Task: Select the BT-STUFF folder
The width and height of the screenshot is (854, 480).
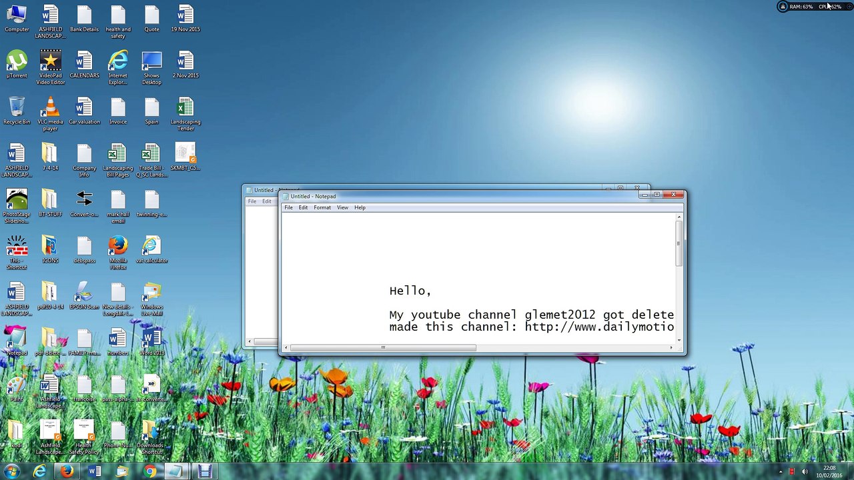Action: coord(51,203)
